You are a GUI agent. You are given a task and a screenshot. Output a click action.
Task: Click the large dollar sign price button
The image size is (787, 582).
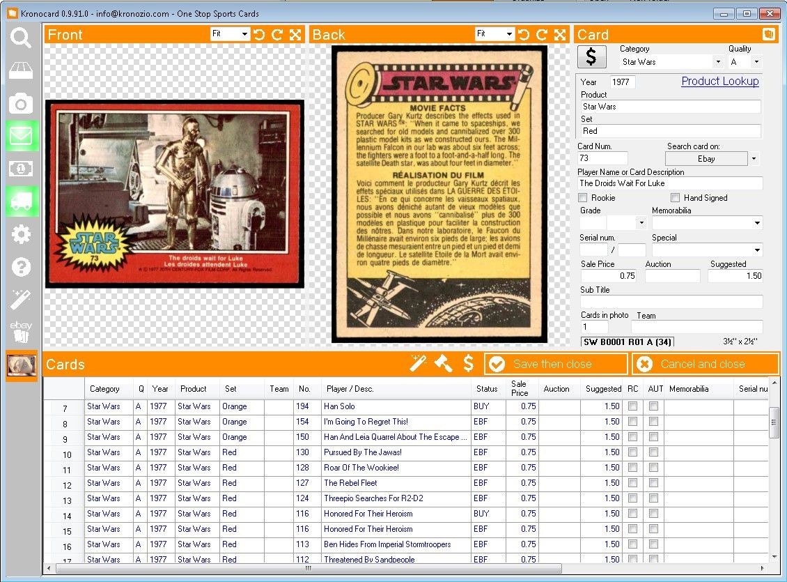tap(591, 56)
